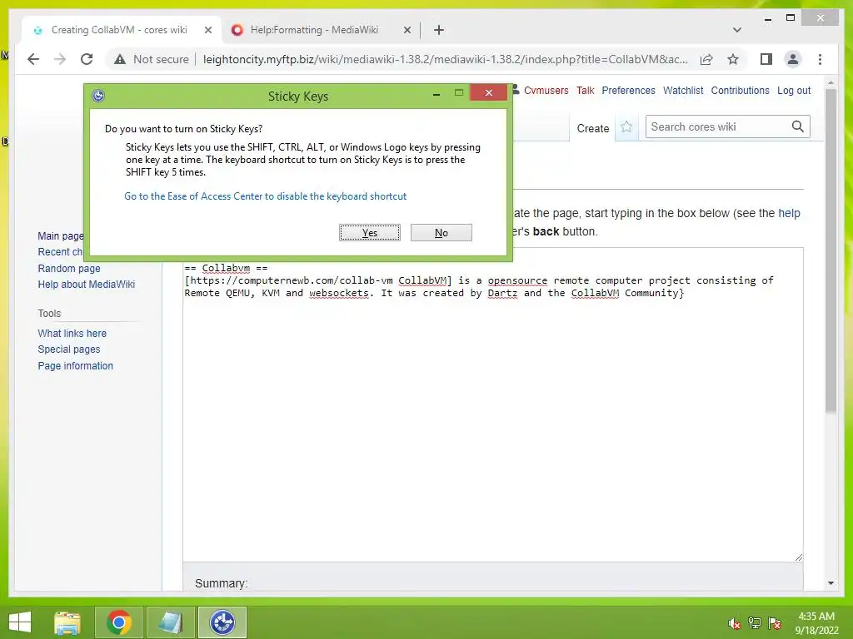The image size is (853, 639).
Task: Open a new browser tab
Action: coord(439,30)
